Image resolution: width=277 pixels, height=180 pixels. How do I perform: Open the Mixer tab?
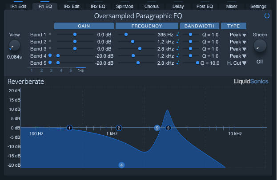[x=232, y=7]
